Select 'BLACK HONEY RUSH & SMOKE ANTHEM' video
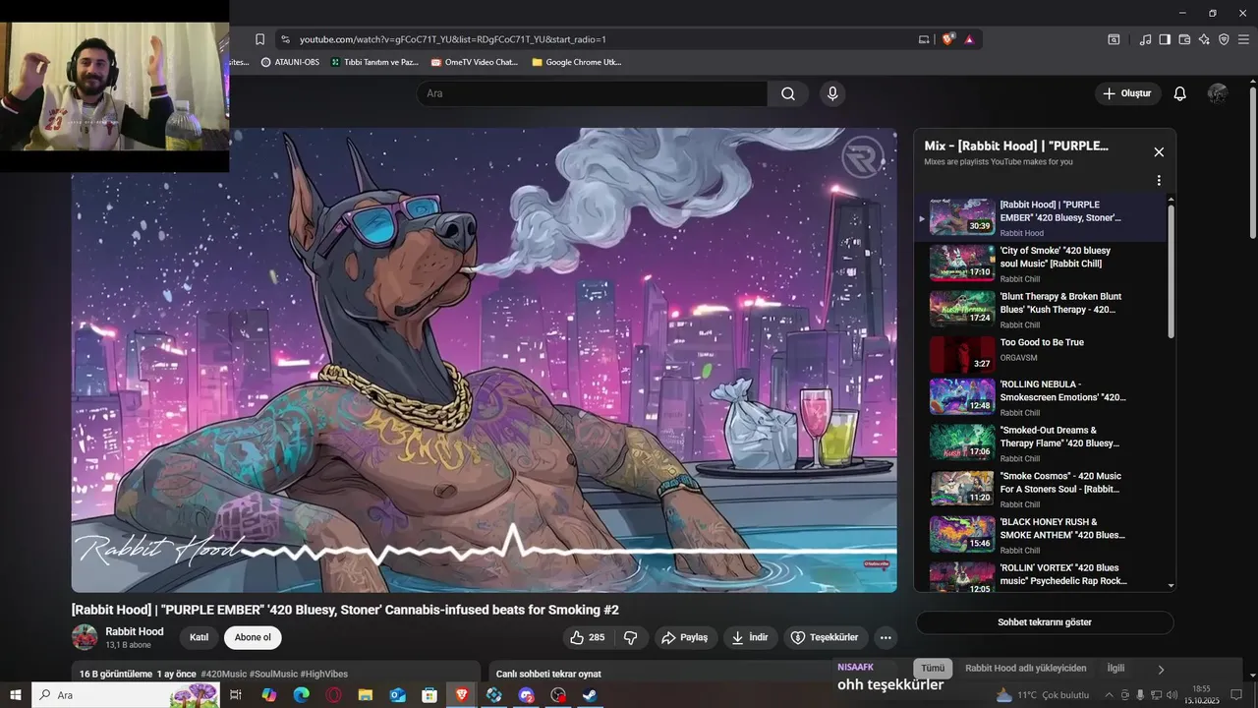Image resolution: width=1258 pixels, height=708 pixels. 1042,535
